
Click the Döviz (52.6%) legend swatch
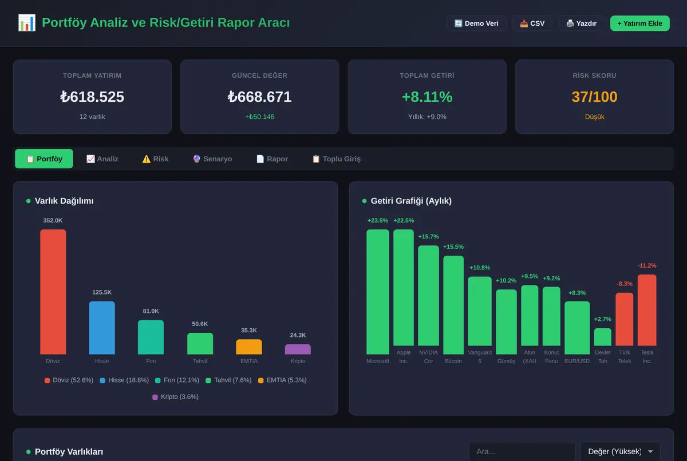48,380
